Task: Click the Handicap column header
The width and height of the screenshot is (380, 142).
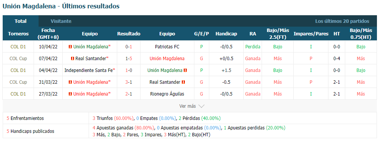Action: pyautogui.click(x=226, y=34)
